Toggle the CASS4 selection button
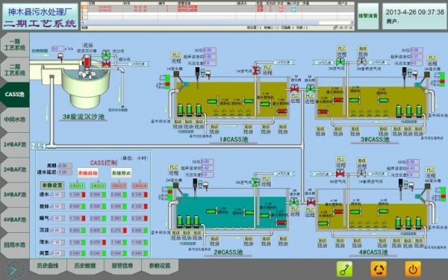Viewport: 448px width, 280px height. (x=140, y=186)
